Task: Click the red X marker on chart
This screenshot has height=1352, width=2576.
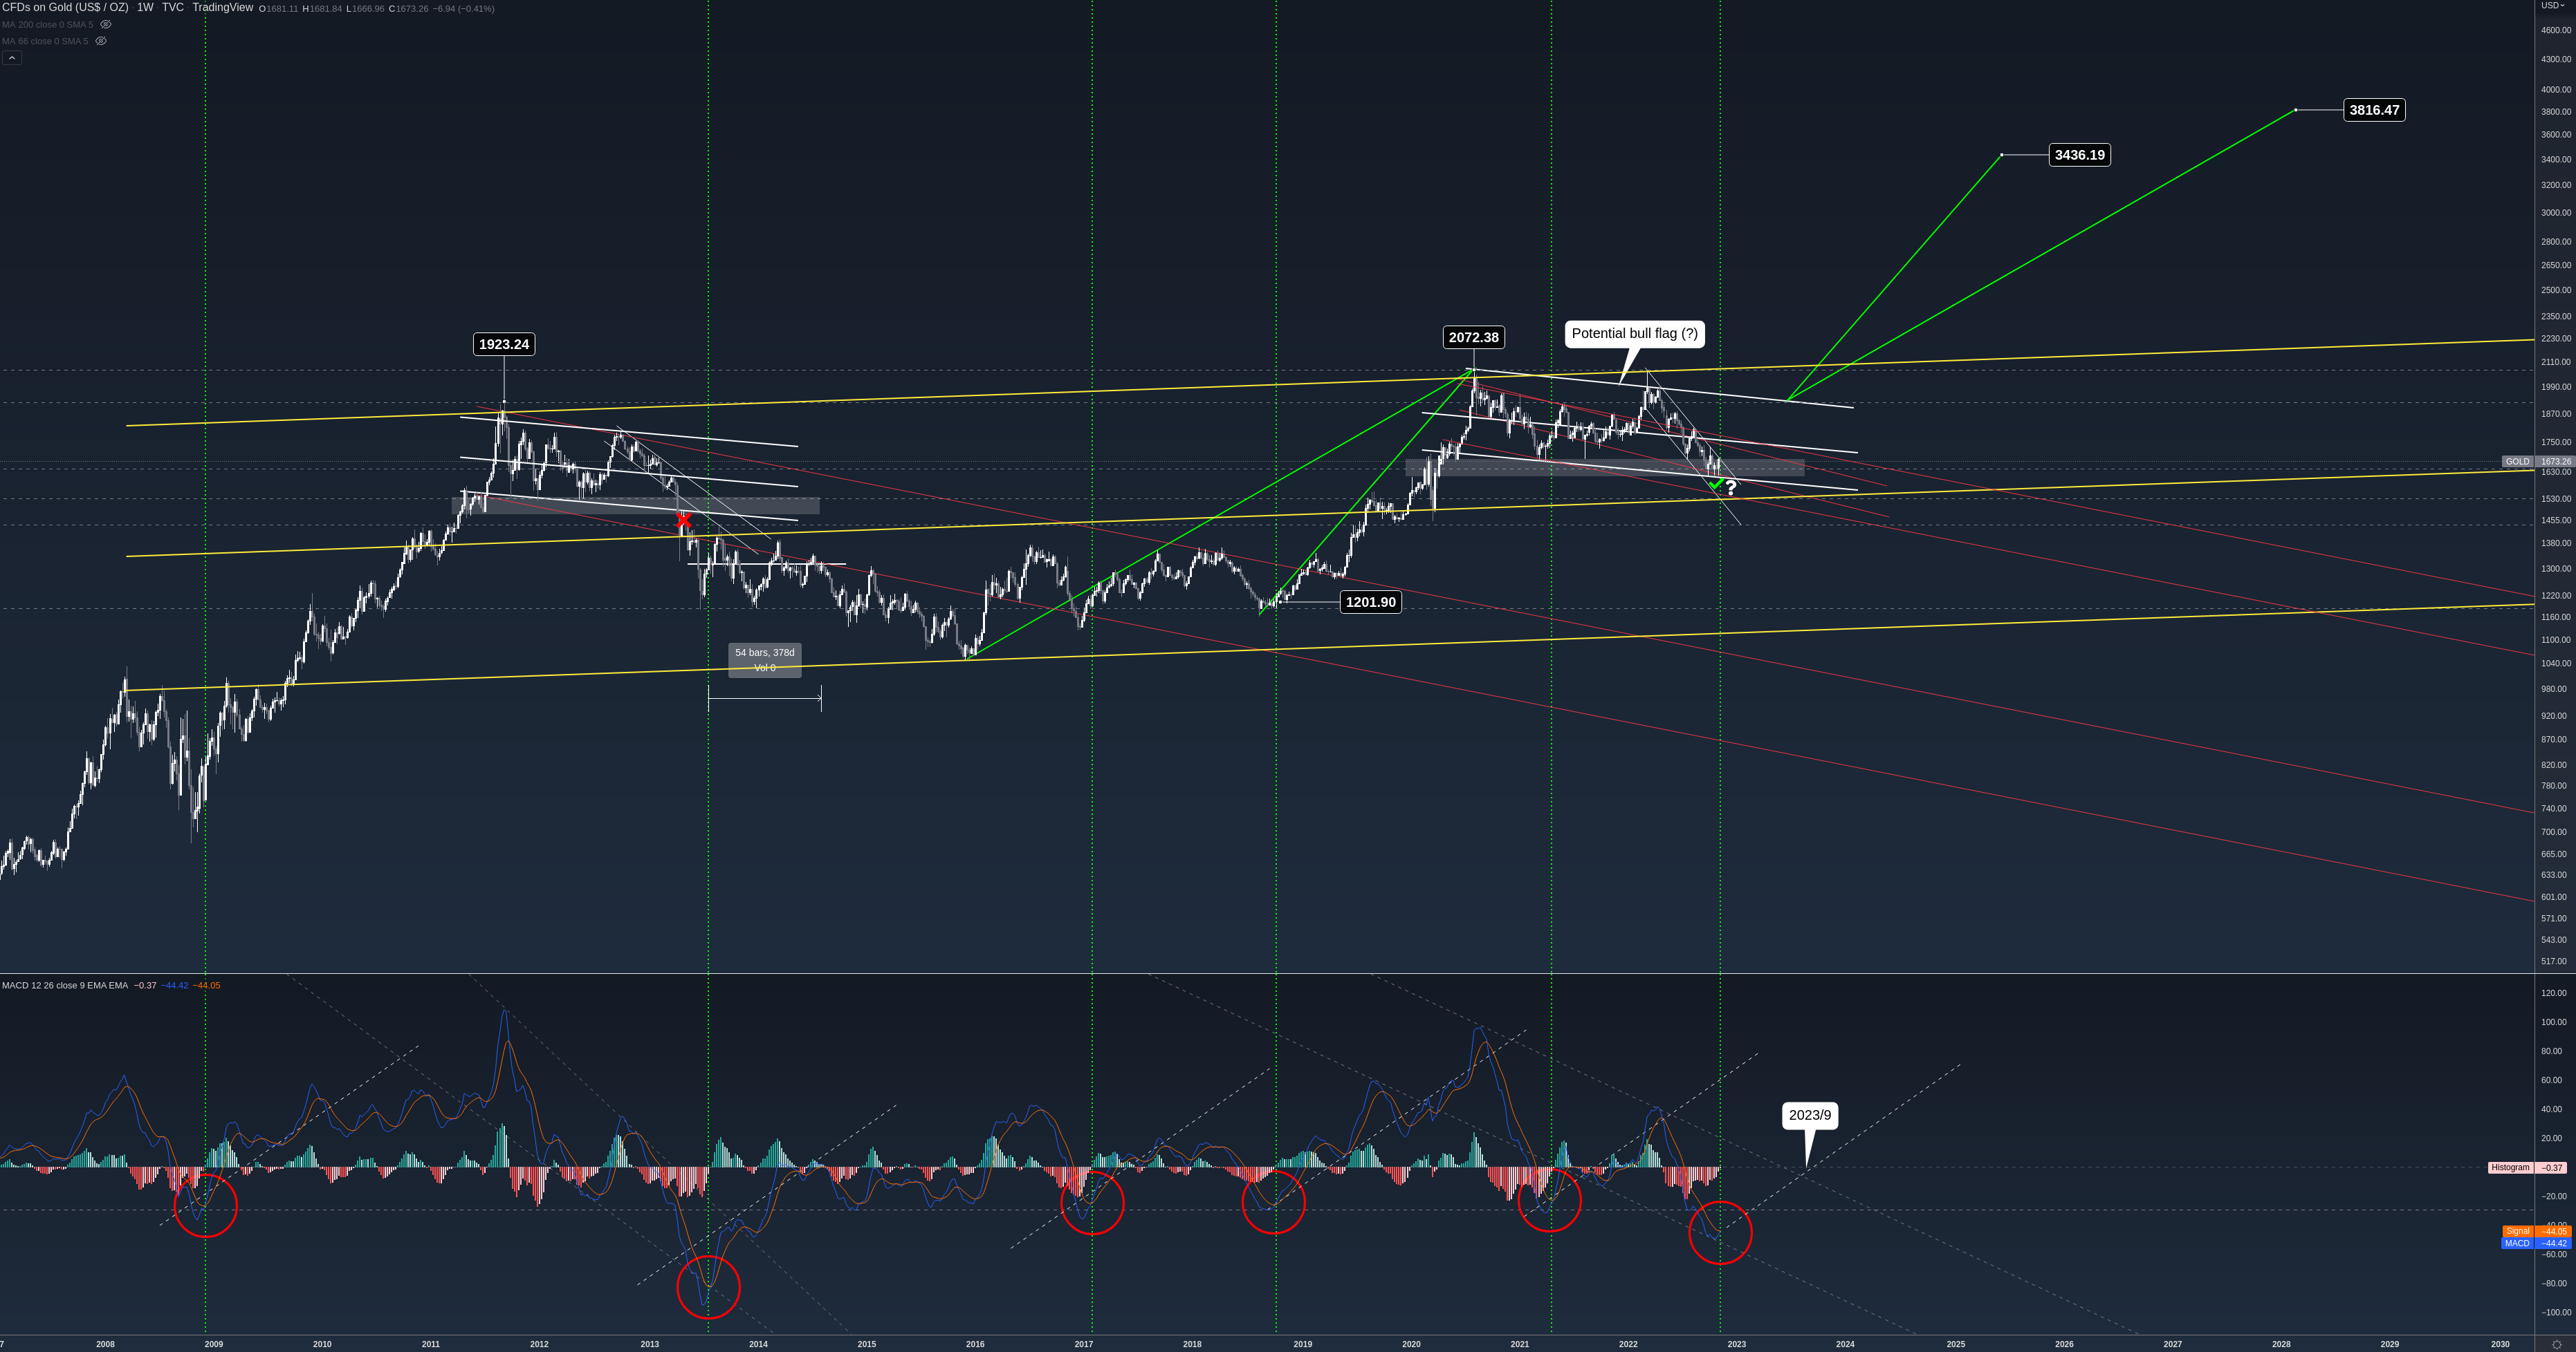Action: pyautogui.click(x=684, y=520)
